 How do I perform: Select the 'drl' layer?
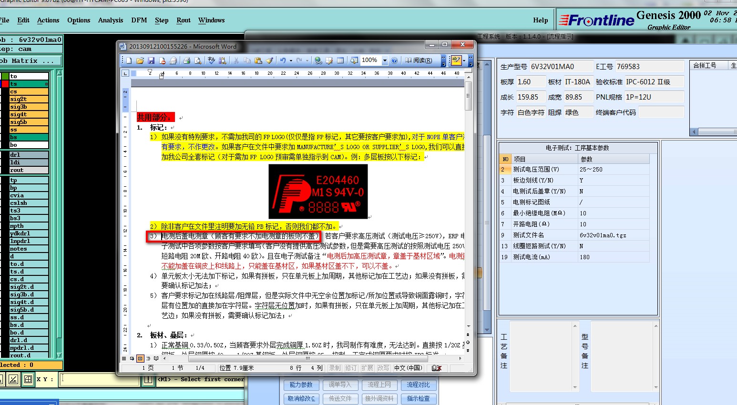[29, 155]
